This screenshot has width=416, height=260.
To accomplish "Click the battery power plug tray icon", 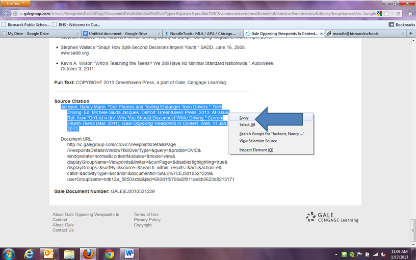I will point(368,254).
